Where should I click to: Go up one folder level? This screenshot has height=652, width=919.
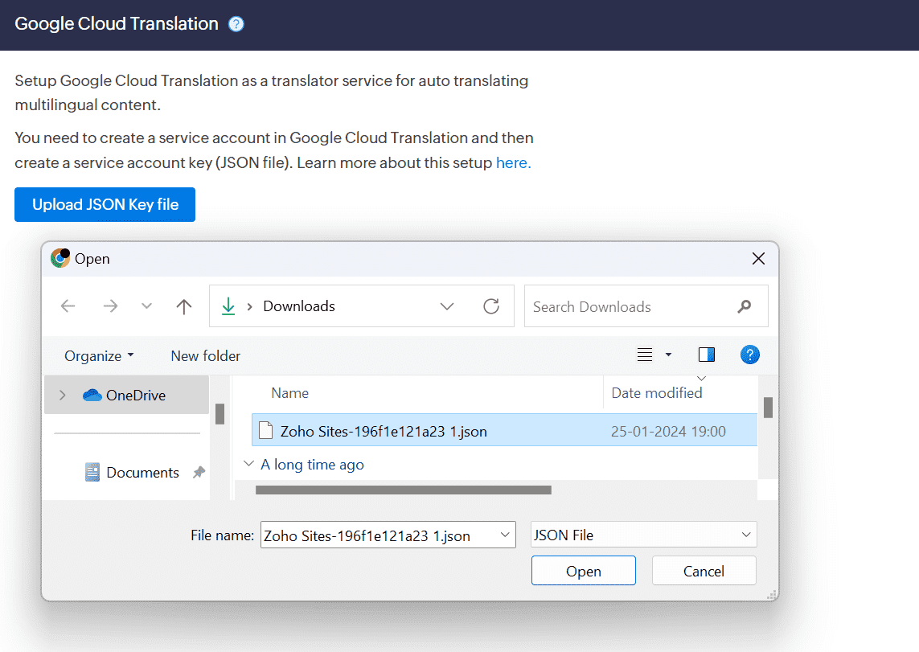tap(184, 306)
